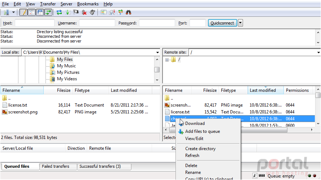Sort local list by Filesize column header
The image size is (321, 180).
tap(58, 90)
